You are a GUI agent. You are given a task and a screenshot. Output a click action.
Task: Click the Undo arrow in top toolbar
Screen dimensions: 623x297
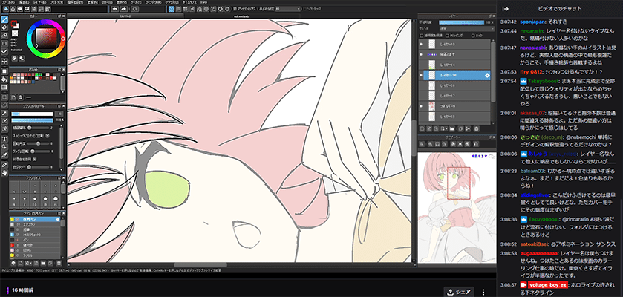click(115, 8)
